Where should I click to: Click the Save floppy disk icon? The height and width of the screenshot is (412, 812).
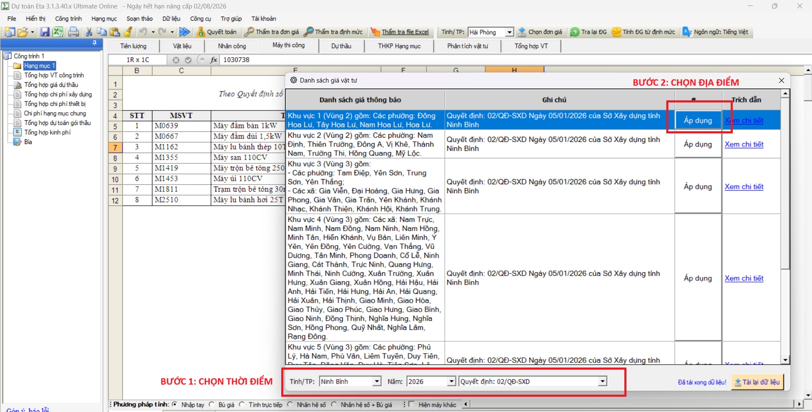click(x=44, y=32)
